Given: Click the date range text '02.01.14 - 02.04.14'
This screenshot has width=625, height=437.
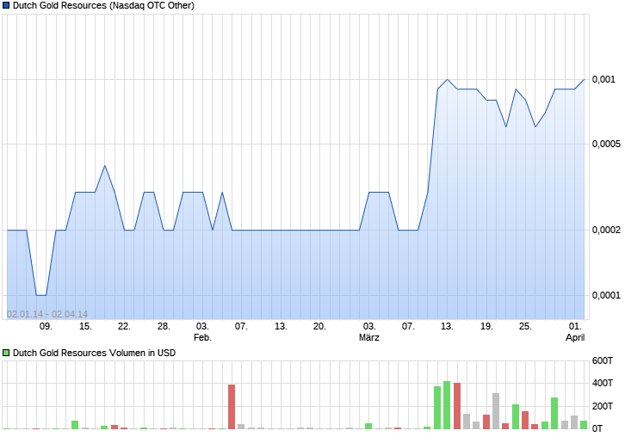Looking at the screenshot, I should click(47, 314).
